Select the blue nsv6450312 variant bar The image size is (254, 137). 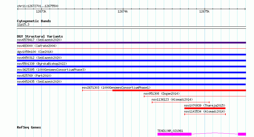131,61
